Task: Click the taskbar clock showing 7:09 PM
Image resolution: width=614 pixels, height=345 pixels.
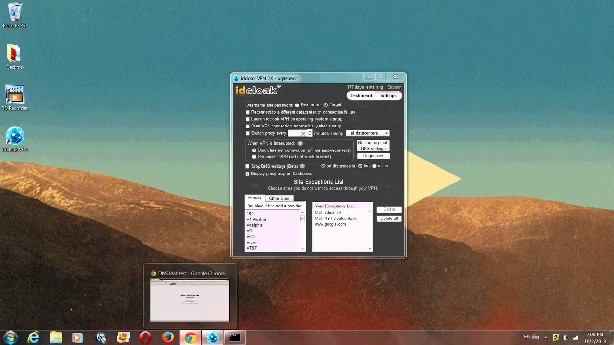Action: pos(595,337)
